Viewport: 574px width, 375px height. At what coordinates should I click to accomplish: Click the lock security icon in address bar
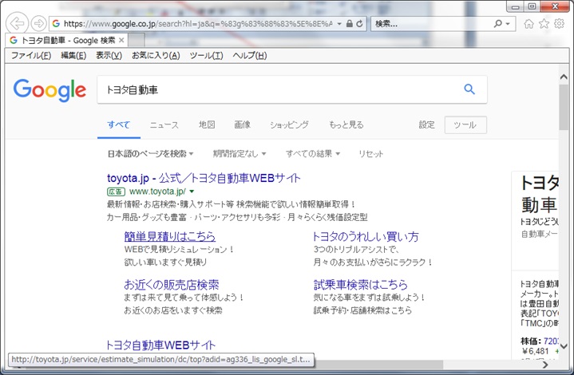350,24
